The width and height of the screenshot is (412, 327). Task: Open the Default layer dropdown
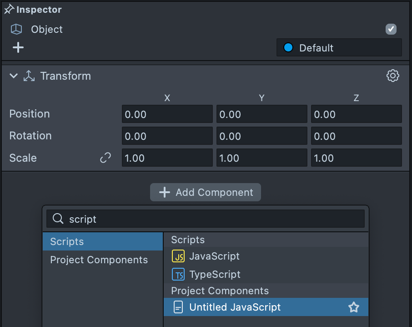tap(339, 48)
